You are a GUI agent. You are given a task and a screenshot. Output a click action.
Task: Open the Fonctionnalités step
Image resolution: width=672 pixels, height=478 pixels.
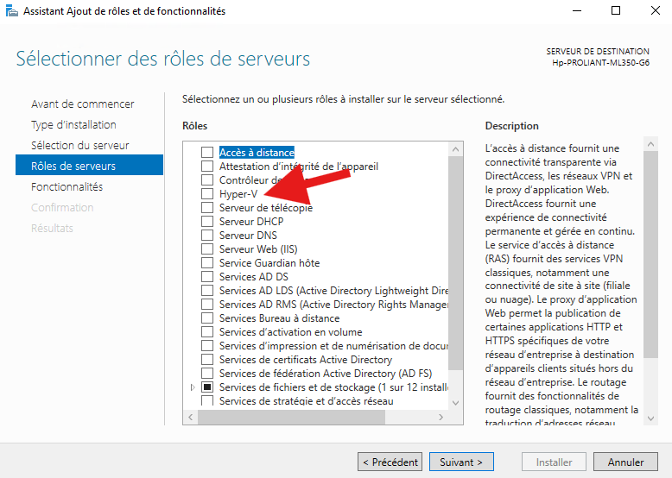67,187
